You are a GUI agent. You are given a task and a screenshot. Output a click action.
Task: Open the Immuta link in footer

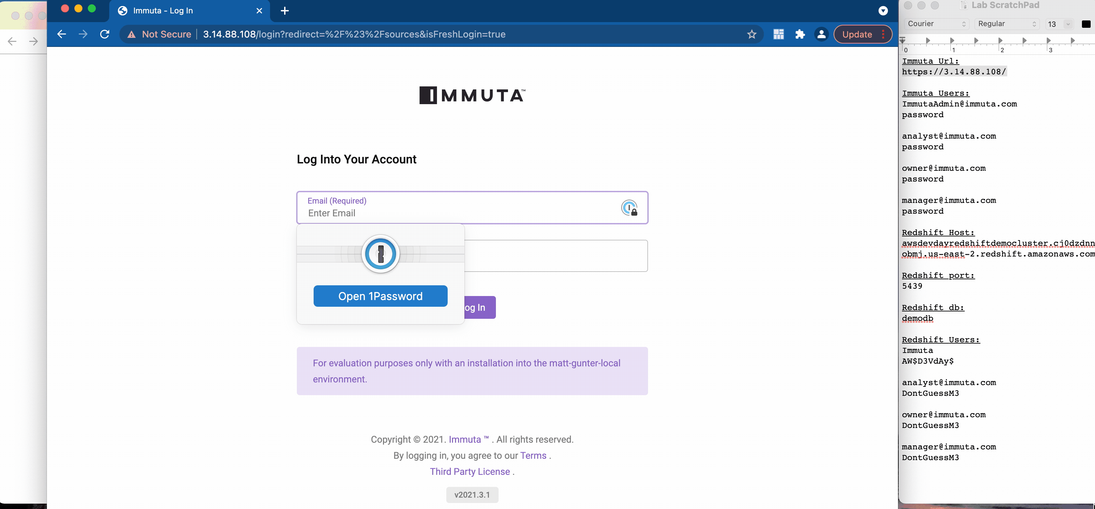click(468, 439)
